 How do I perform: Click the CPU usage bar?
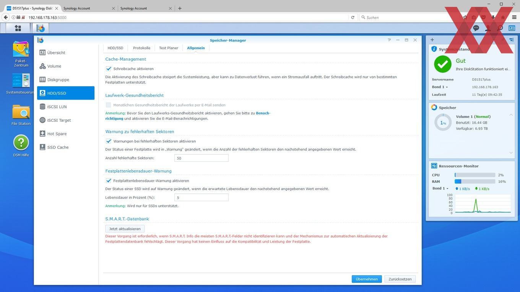[x=475, y=175]
